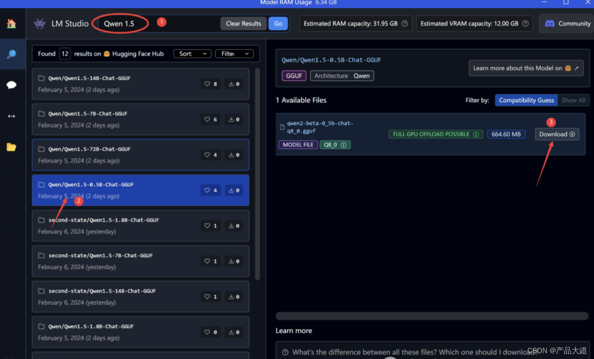This screenshot has height=359, width=594.
Task: Click the VRAM capacity help question icon
Action: coord(526,24)
